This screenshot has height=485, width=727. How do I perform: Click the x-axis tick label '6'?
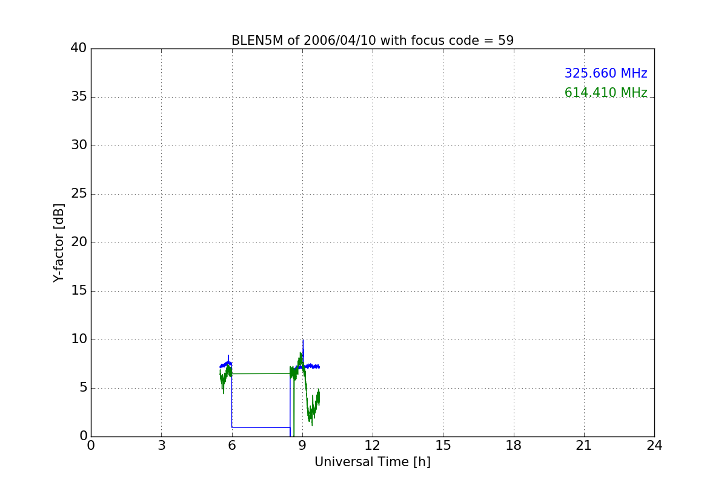tap(231, 446)
